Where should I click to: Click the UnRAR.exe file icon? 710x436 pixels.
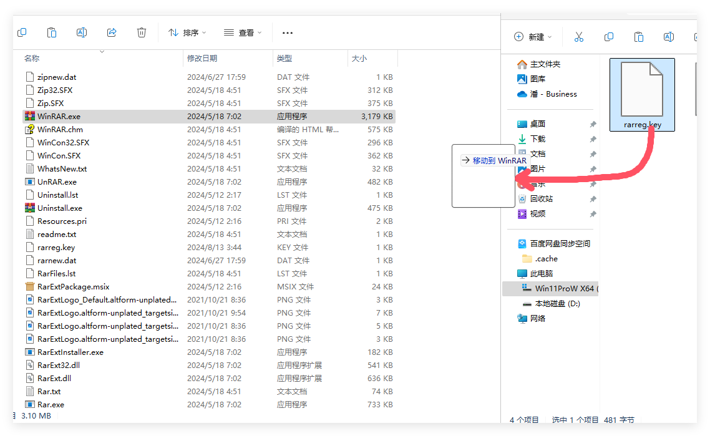click(x=30, y=182)
